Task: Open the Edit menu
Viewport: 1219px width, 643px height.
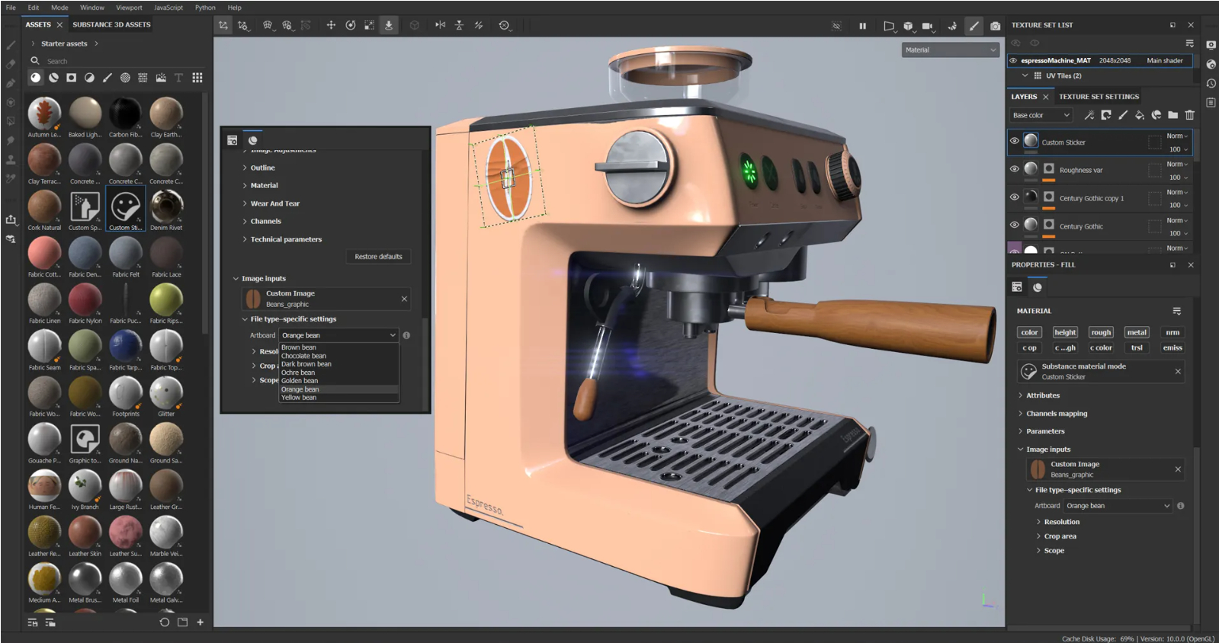Action: tap(34, 8)
